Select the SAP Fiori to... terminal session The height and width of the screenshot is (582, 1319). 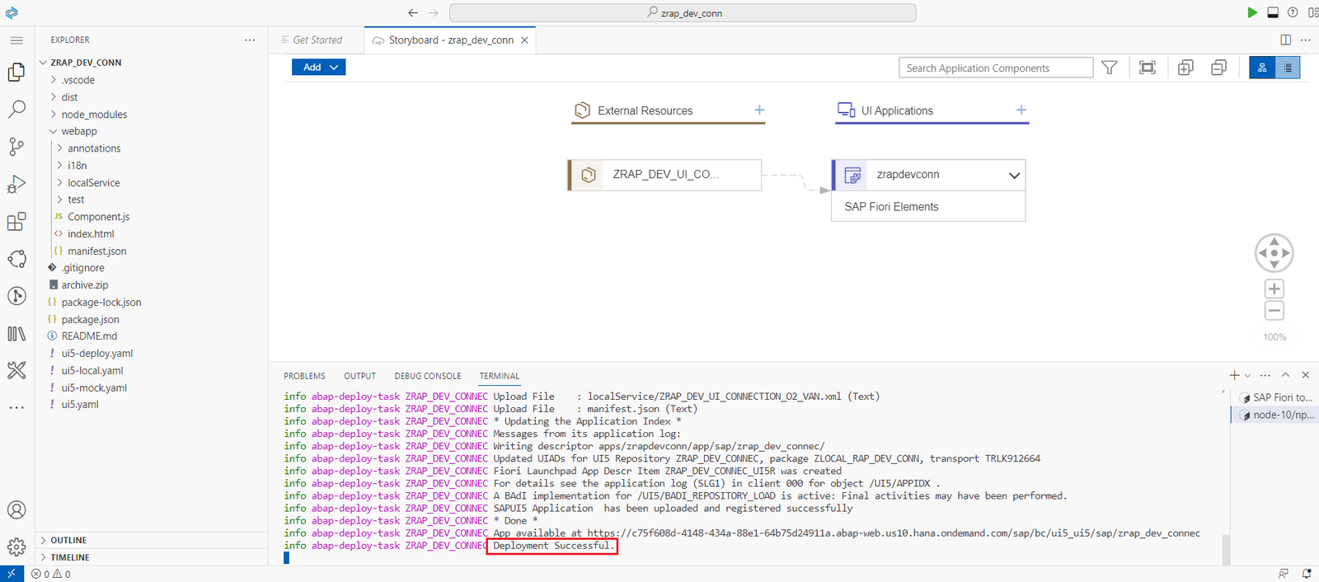click(x=1275, y=397)
